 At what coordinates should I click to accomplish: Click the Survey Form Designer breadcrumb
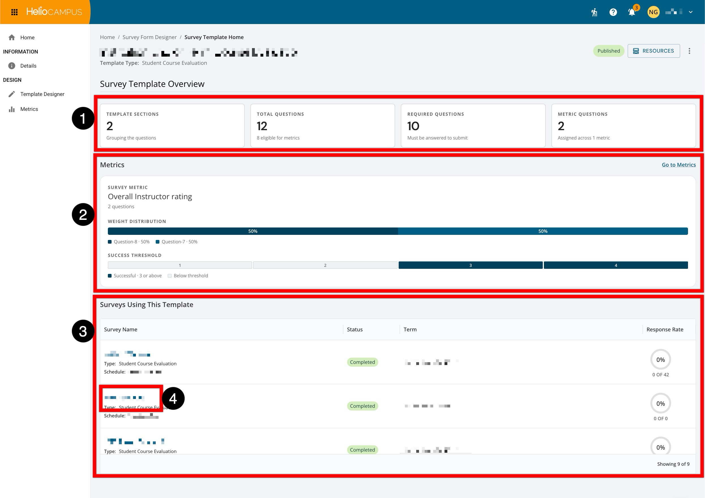click(x=149, y=37)
